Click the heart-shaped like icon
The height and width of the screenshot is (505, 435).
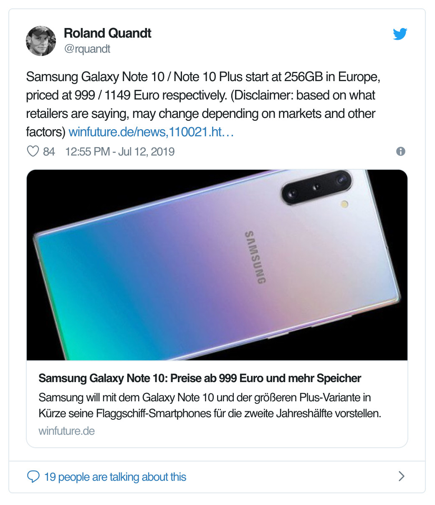33,151
